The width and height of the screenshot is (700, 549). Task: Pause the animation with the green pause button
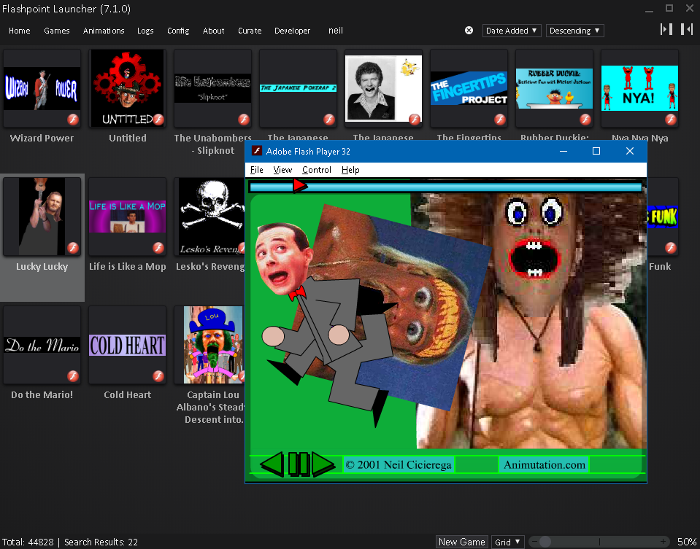coord(299,464)
